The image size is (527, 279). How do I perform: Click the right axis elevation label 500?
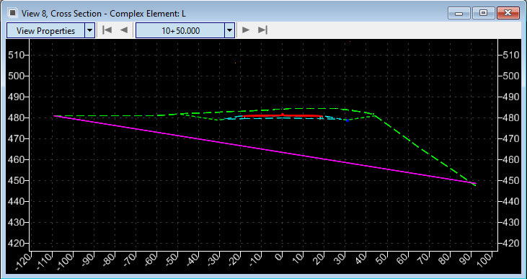point(511,76)
